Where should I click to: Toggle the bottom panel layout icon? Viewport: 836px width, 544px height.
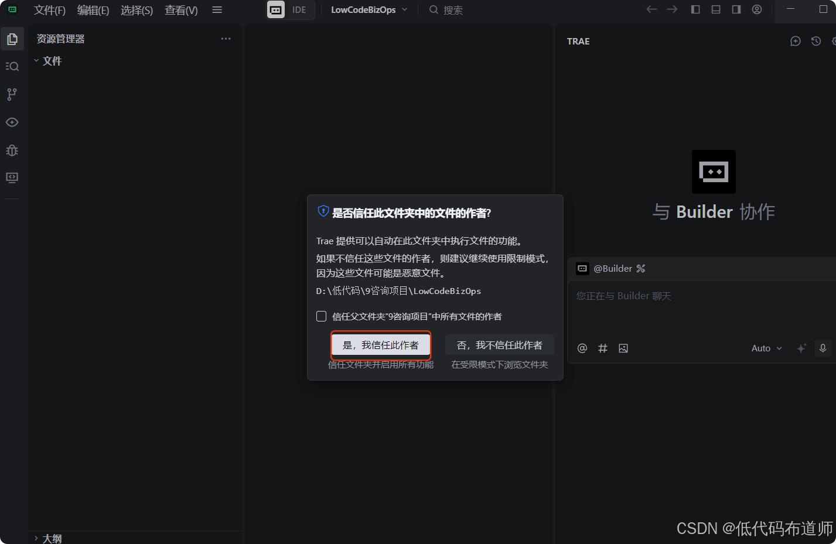(716, 9)
